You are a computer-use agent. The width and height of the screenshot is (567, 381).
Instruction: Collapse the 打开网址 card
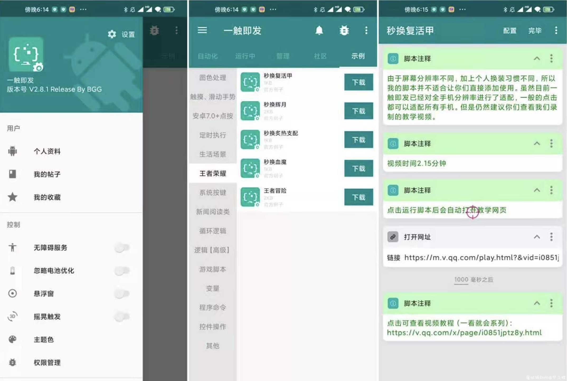537,237
